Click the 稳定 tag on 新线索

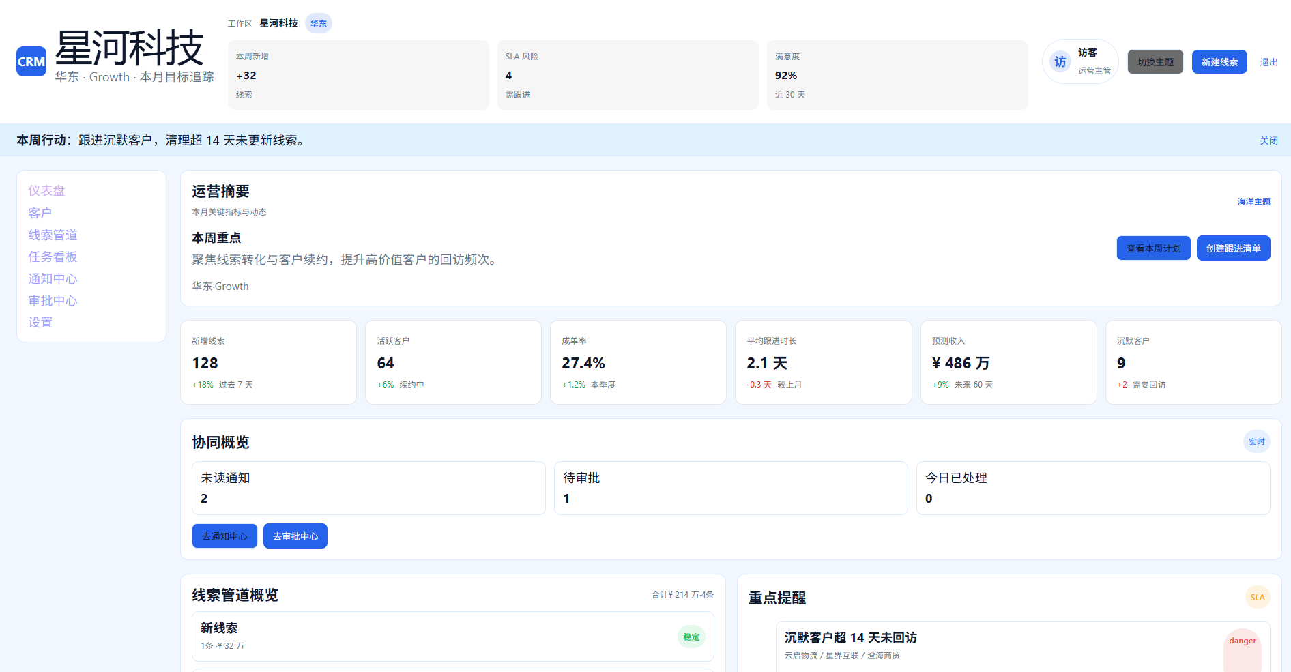click(x=691, y=637)
